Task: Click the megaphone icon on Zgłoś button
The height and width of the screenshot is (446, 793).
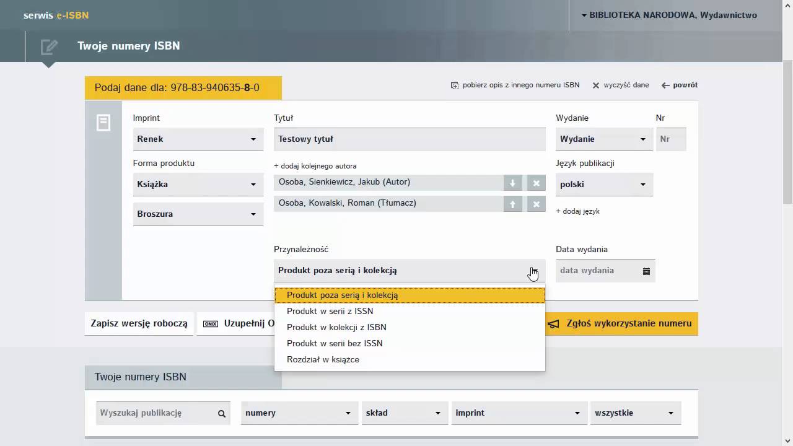Action: pos(553,323)
